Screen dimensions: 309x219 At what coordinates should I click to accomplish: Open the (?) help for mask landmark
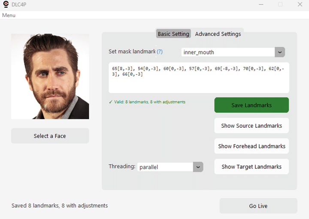pyautogui.click(x=160, y=51)
